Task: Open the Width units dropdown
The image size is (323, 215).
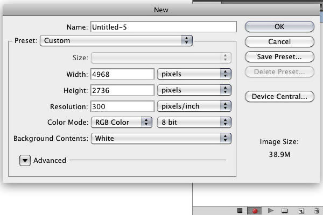Action: [x=194, y=74]
